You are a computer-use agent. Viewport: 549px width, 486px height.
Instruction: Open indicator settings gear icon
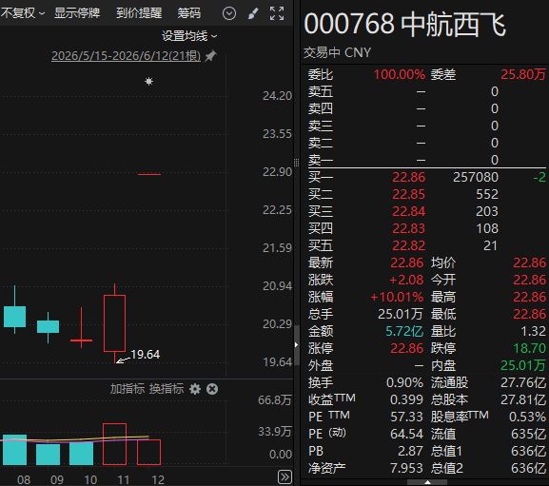tap(195, 389)
